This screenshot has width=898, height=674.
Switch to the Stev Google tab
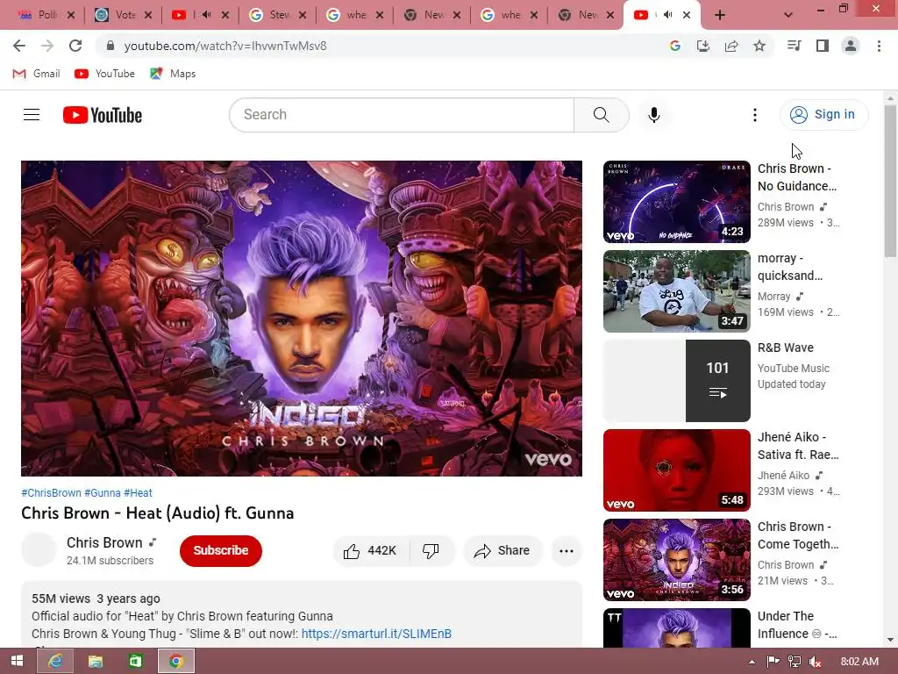pos(277,16)
